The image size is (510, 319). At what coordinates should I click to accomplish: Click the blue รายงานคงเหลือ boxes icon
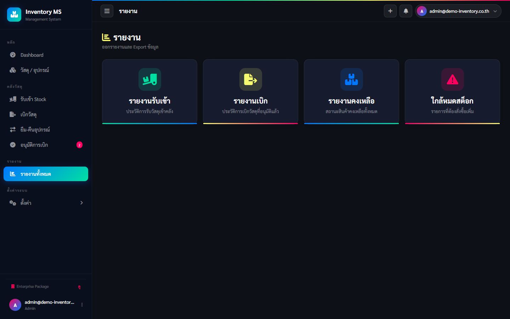[352, 79]
